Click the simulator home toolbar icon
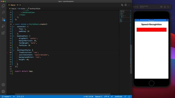This screenshot has width=175, height=98. pos(165,7)
